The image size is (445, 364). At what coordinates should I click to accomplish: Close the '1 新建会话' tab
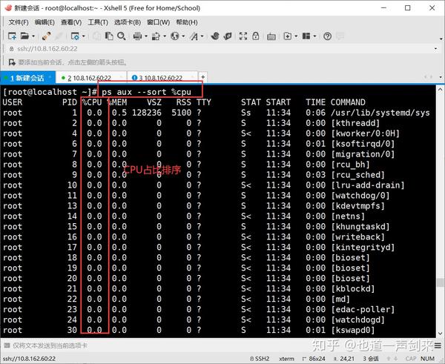(50, 77)
